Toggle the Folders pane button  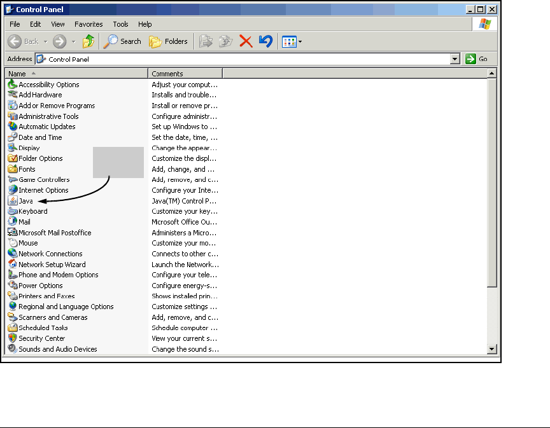click(169, 41)
